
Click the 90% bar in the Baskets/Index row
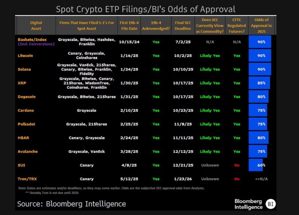(260, 42)
